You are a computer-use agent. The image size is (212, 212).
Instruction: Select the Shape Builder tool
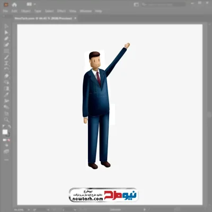(x=6, y=82)
